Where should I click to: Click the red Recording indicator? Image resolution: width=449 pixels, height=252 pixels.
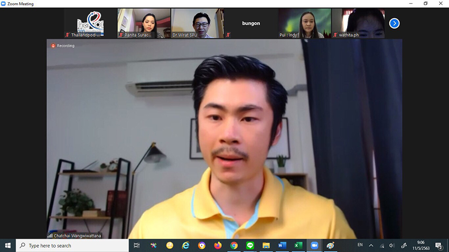click(x=63, y=46)
